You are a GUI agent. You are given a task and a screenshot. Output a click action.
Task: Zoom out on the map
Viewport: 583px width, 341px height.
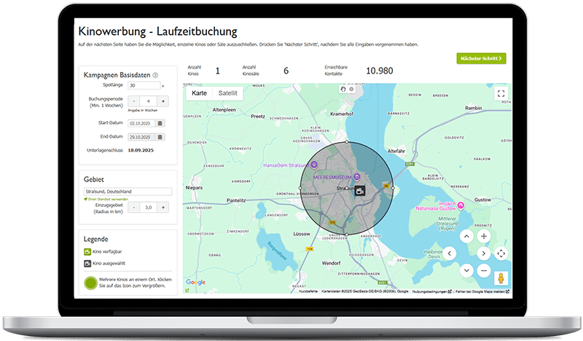point(483,270)
